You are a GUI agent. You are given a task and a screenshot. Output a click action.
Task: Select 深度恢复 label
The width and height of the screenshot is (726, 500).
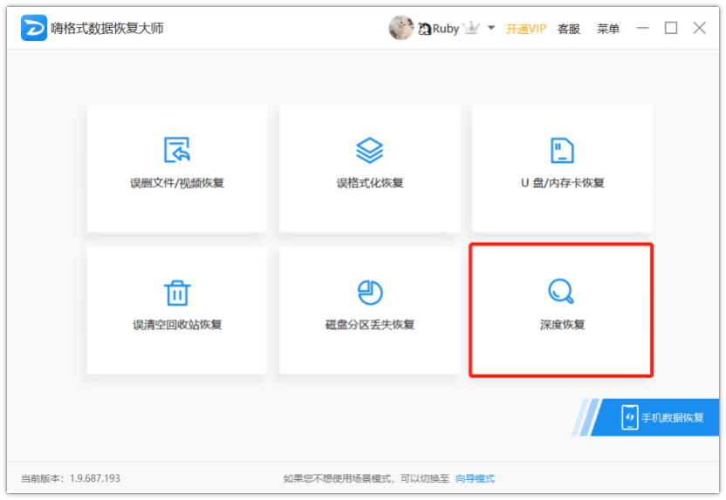[562, 325]
